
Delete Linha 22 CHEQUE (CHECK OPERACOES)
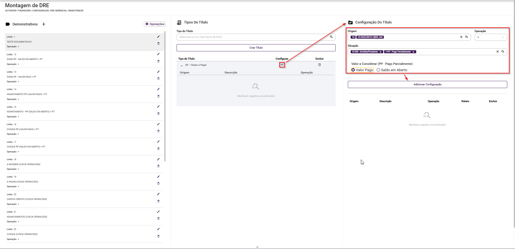pos(158,236)
